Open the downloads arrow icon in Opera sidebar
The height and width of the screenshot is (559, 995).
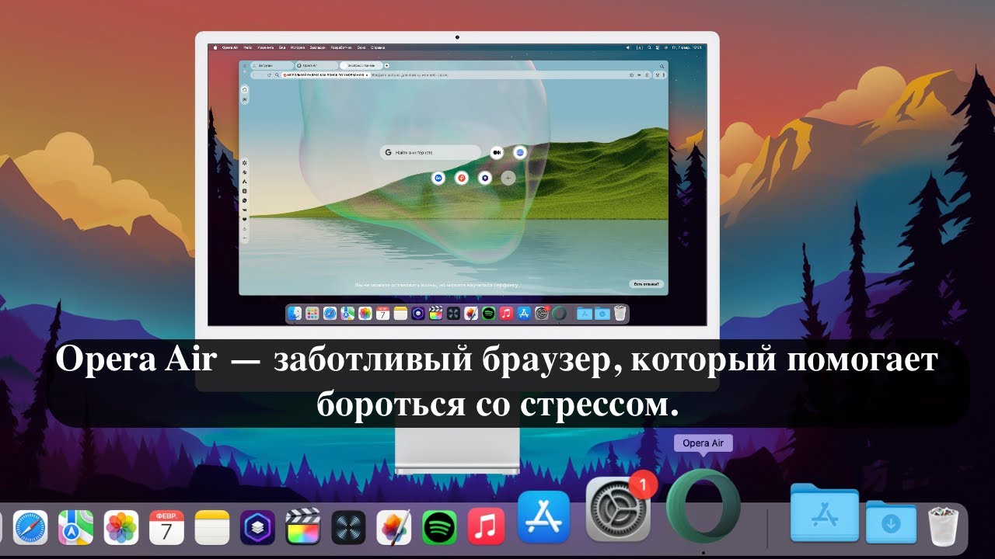tap(244, 229)
